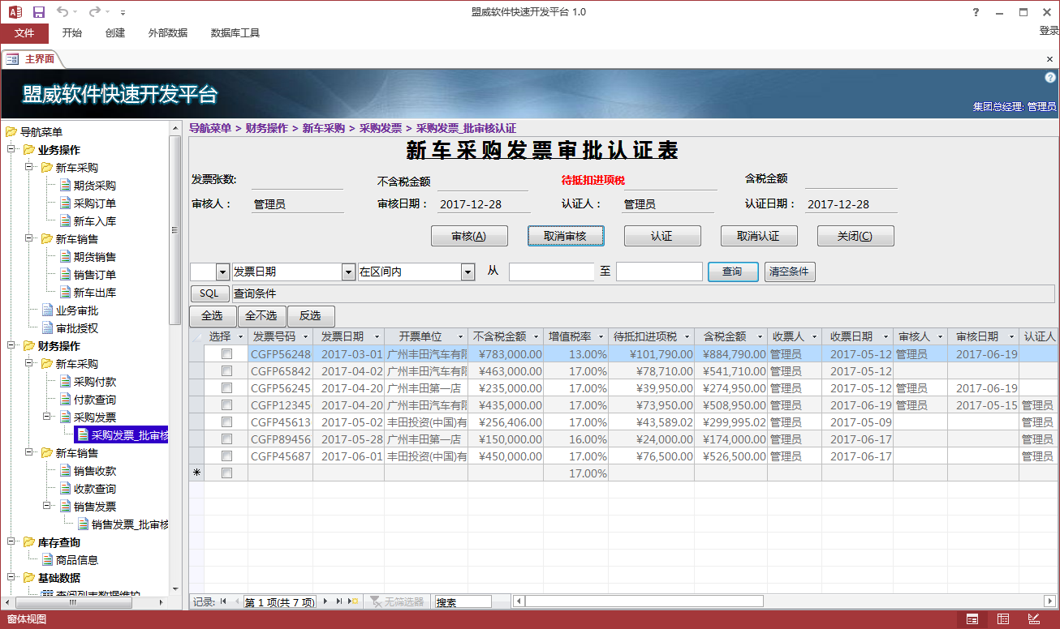Image resolution: width=1060 pixels, height=629 pixels.
Task: Go to last record arrow
Action: pyautogui.click(x=340, y=601)
